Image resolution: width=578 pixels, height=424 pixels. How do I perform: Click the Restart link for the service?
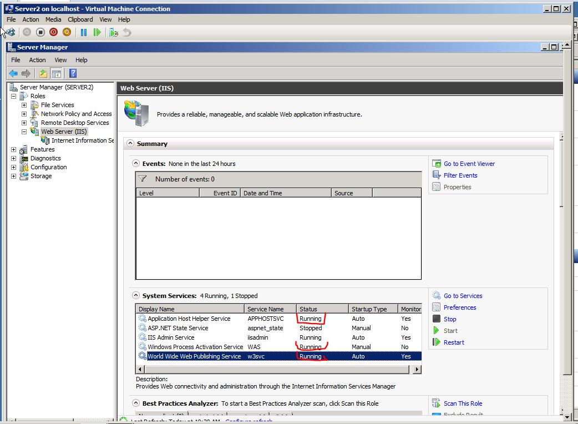click(x=454, y=342)
